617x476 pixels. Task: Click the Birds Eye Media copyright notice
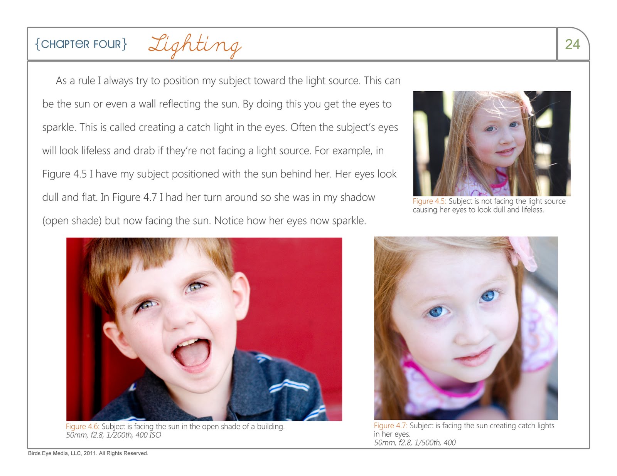(x=88, y=453)
